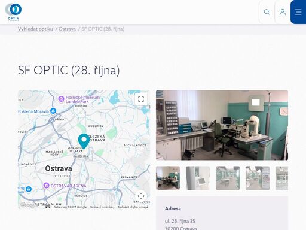306x230 pixels.
Task: Toggle fullscreen map view
Action: (x=141, y=99)
